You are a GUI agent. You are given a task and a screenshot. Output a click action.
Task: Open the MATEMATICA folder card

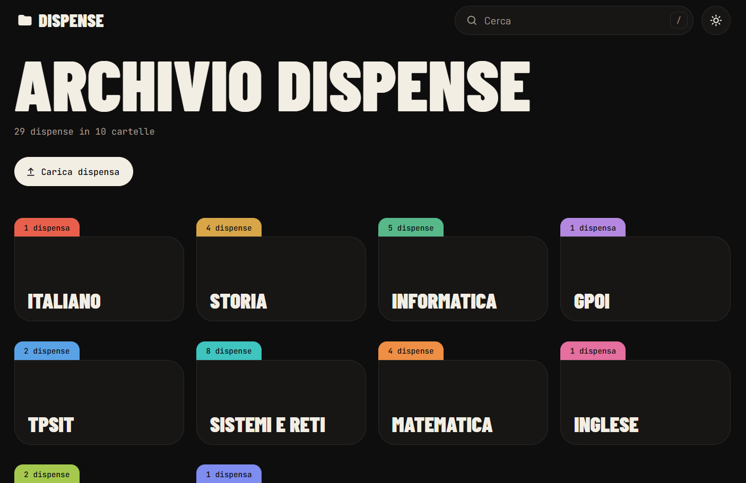[463, 402]
